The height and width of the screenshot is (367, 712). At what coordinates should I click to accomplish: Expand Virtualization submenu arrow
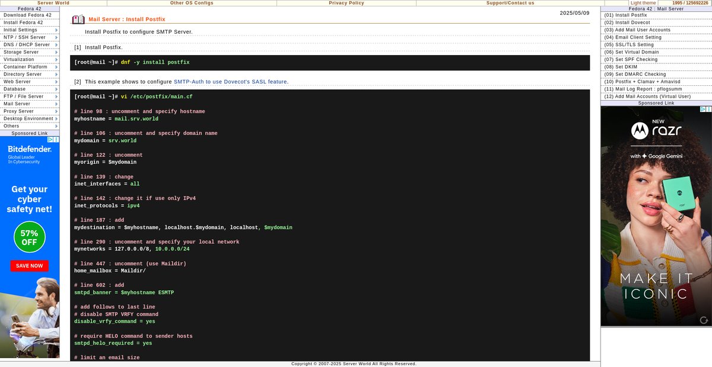[x=56, y=59]
